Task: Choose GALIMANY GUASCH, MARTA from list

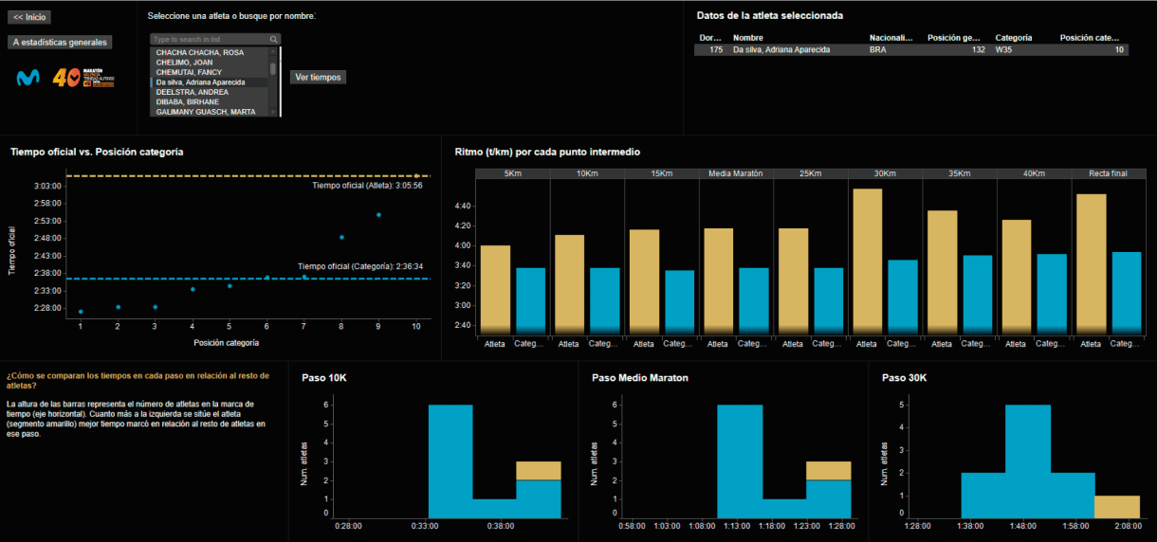Action: coord(206,112)
